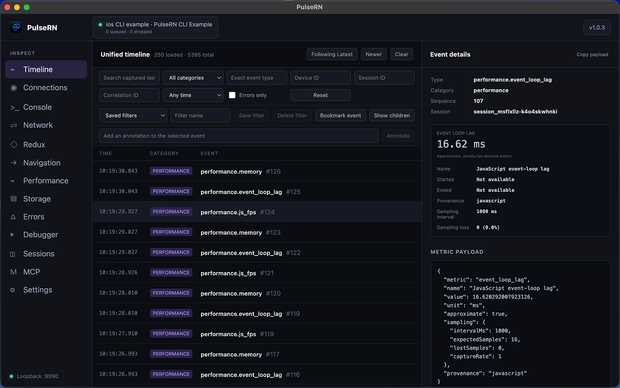
Task: Click the Copy payload link
Action: click(x=592, y=54)
